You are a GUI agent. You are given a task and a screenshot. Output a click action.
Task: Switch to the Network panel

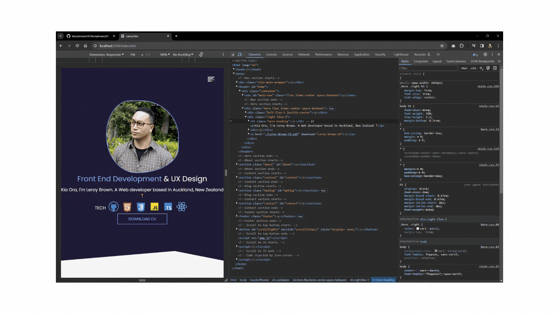(304, 55)
